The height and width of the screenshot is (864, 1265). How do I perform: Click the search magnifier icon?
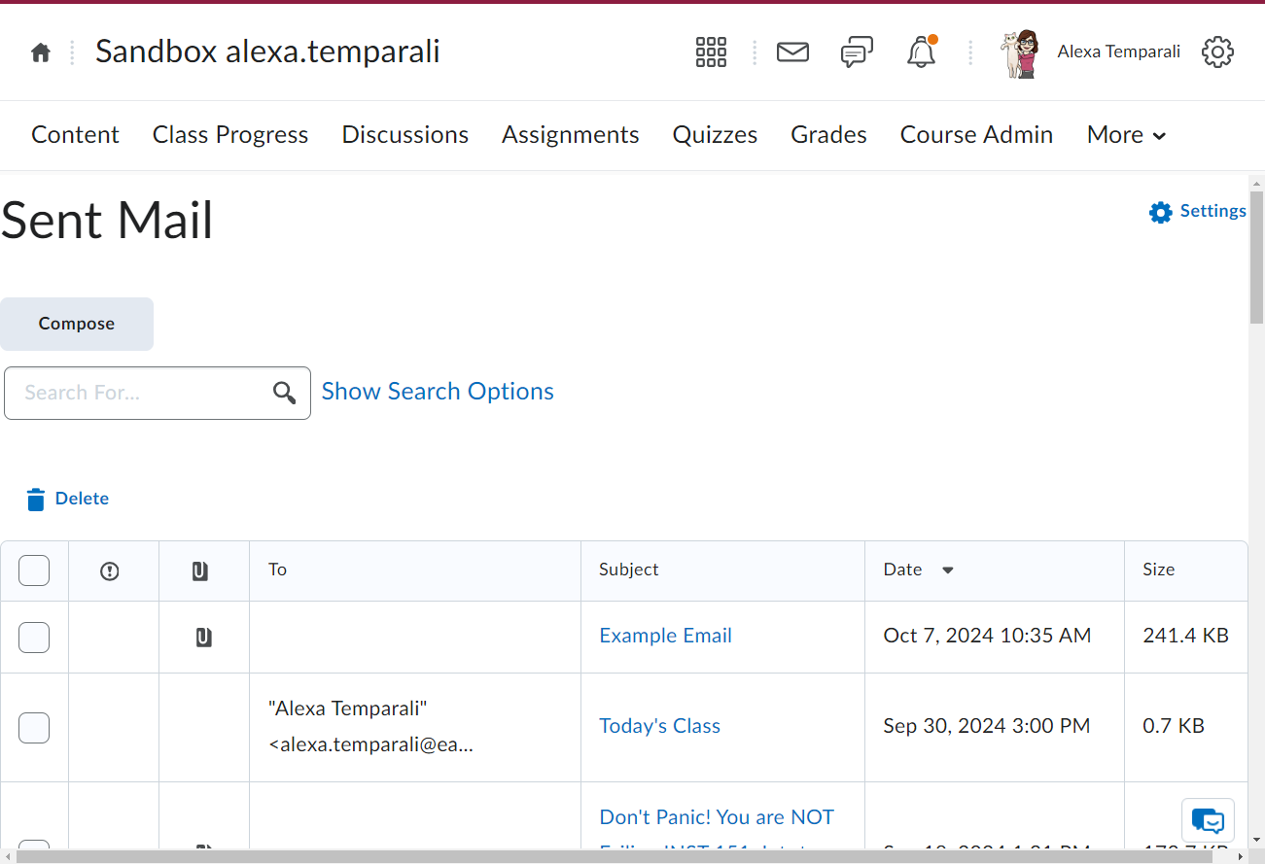284,393
